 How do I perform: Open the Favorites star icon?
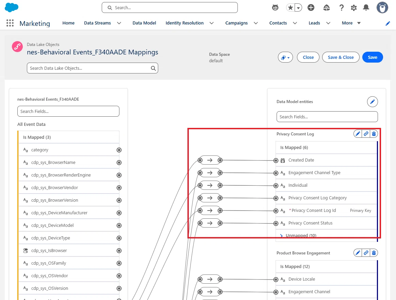click(x=291, y=7)
